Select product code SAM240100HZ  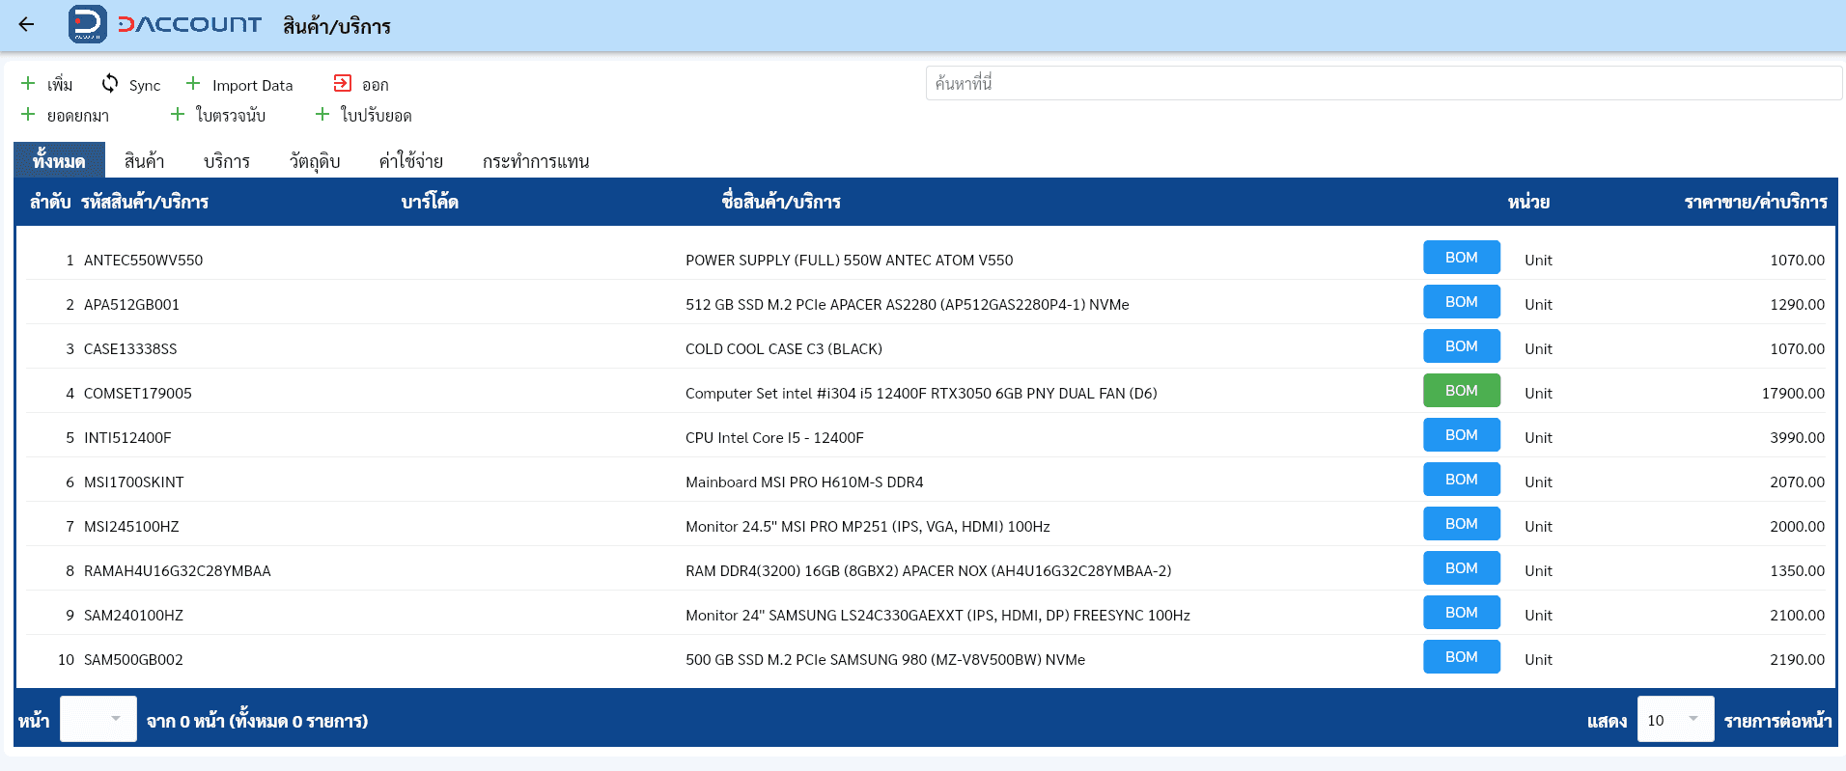pyautogui.click(x=133, y=616)
